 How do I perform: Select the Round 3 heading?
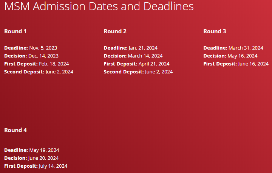215,31
